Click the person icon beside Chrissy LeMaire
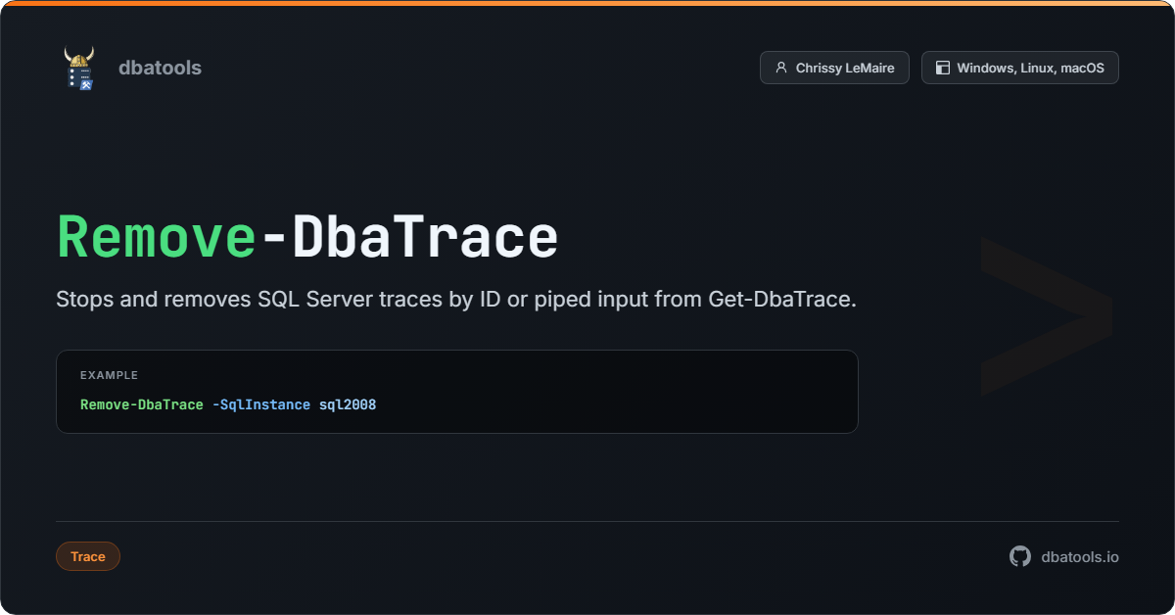The width and height of the screenshot is (1175, 615). pyautogui.click(x=781, y=68)
